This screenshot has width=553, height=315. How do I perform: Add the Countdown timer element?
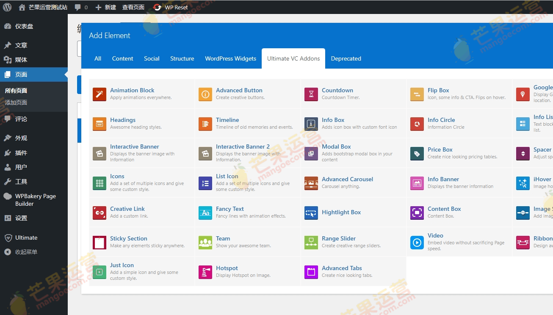pos(337,90)
